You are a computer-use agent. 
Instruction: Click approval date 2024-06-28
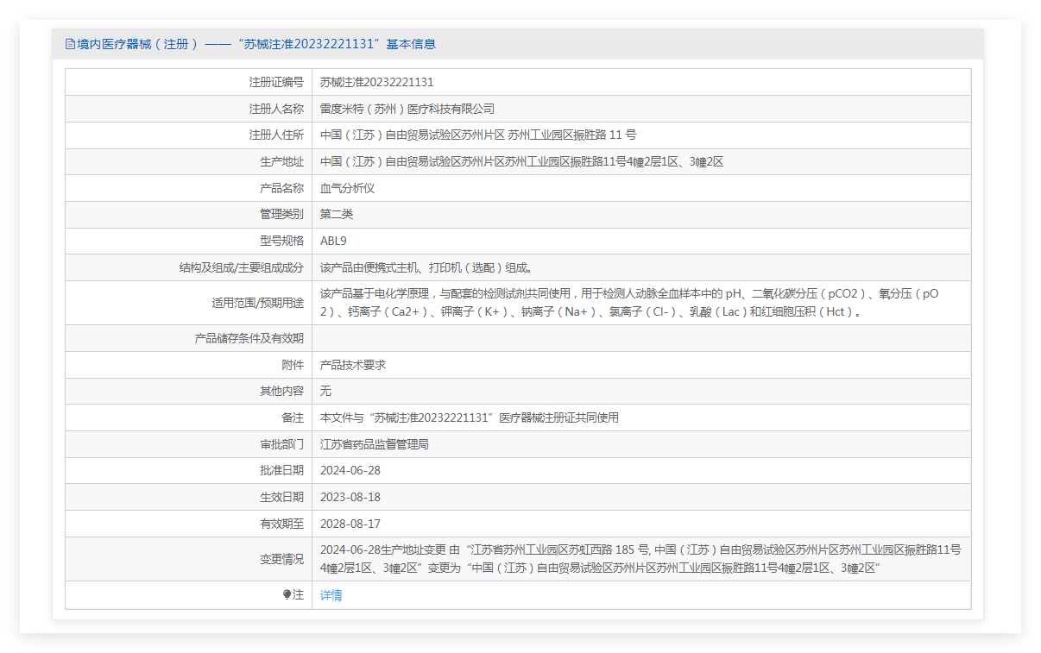click(x=350, y=471)
